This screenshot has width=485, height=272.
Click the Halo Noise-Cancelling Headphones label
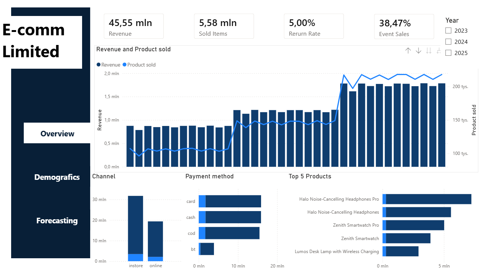pyautogui.click(x=343, y=212)
